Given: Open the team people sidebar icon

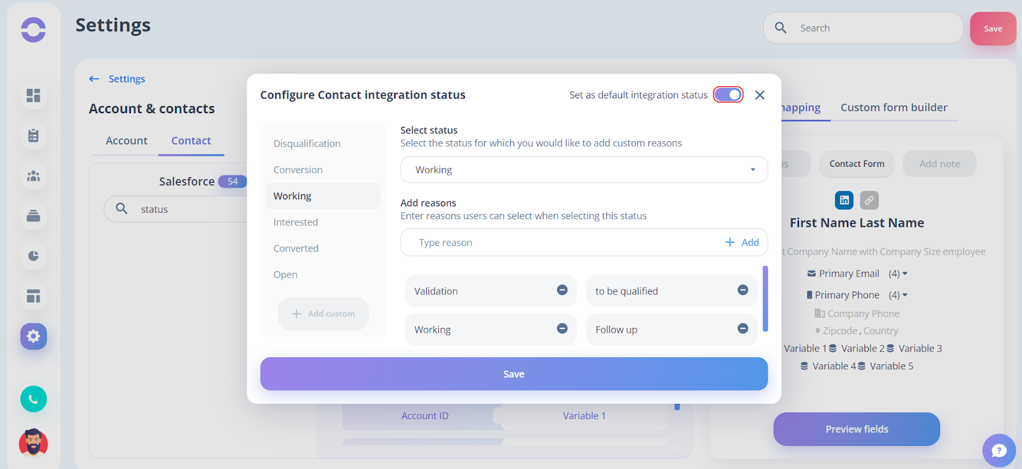Looking at the screenshot, I should tap(33, 176).
